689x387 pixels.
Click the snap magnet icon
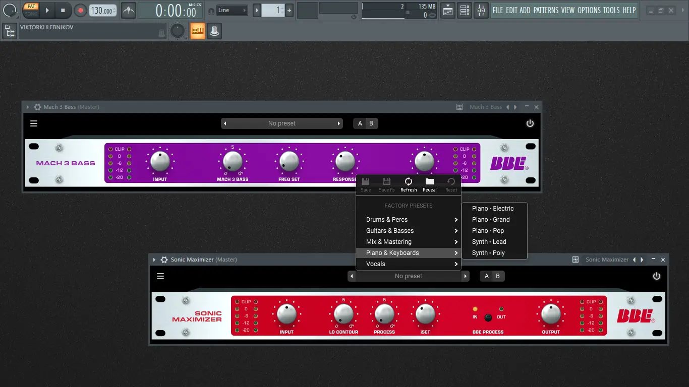pos(211,11)
